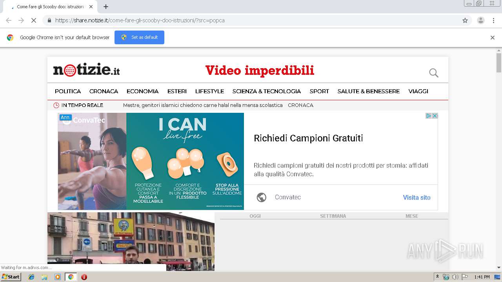Switch to SETTIMANA tab

(x=333, y=216)
